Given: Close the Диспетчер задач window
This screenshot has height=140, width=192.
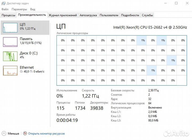Looking at the screenshot, I should (x=187, y=3).
